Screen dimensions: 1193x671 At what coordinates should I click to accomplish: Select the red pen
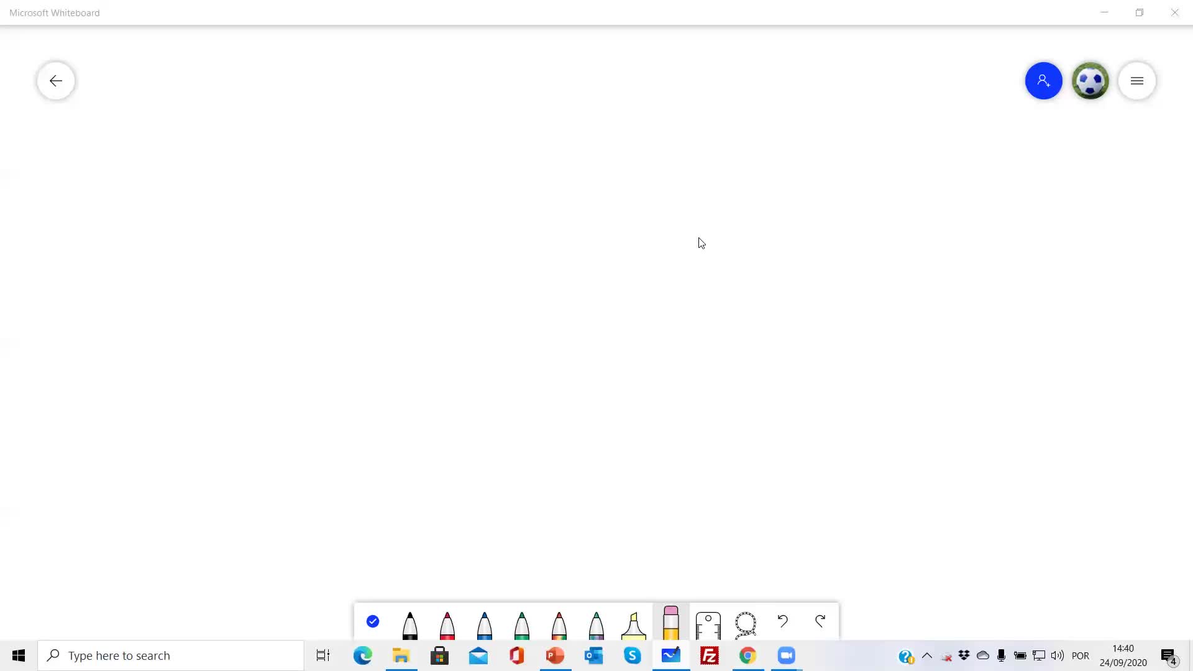pyautogui.click(x=447, y=624)
